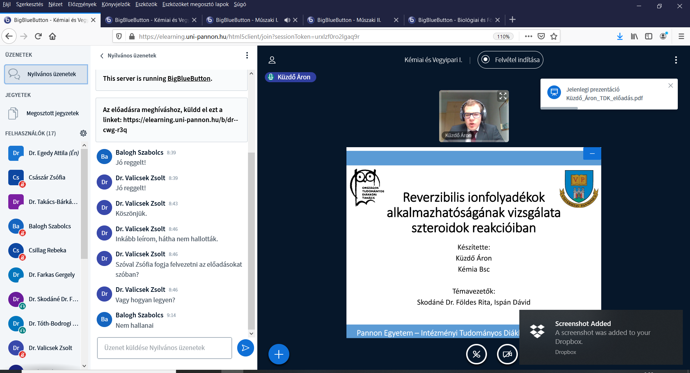Open the chat options three-dot menu
This screenshot has width=690, height=373.
click(247, 55)
